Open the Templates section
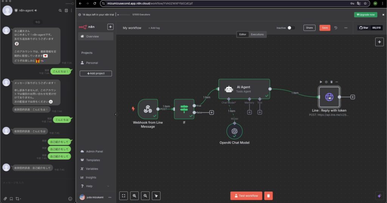387x203 pixels. 96,160
